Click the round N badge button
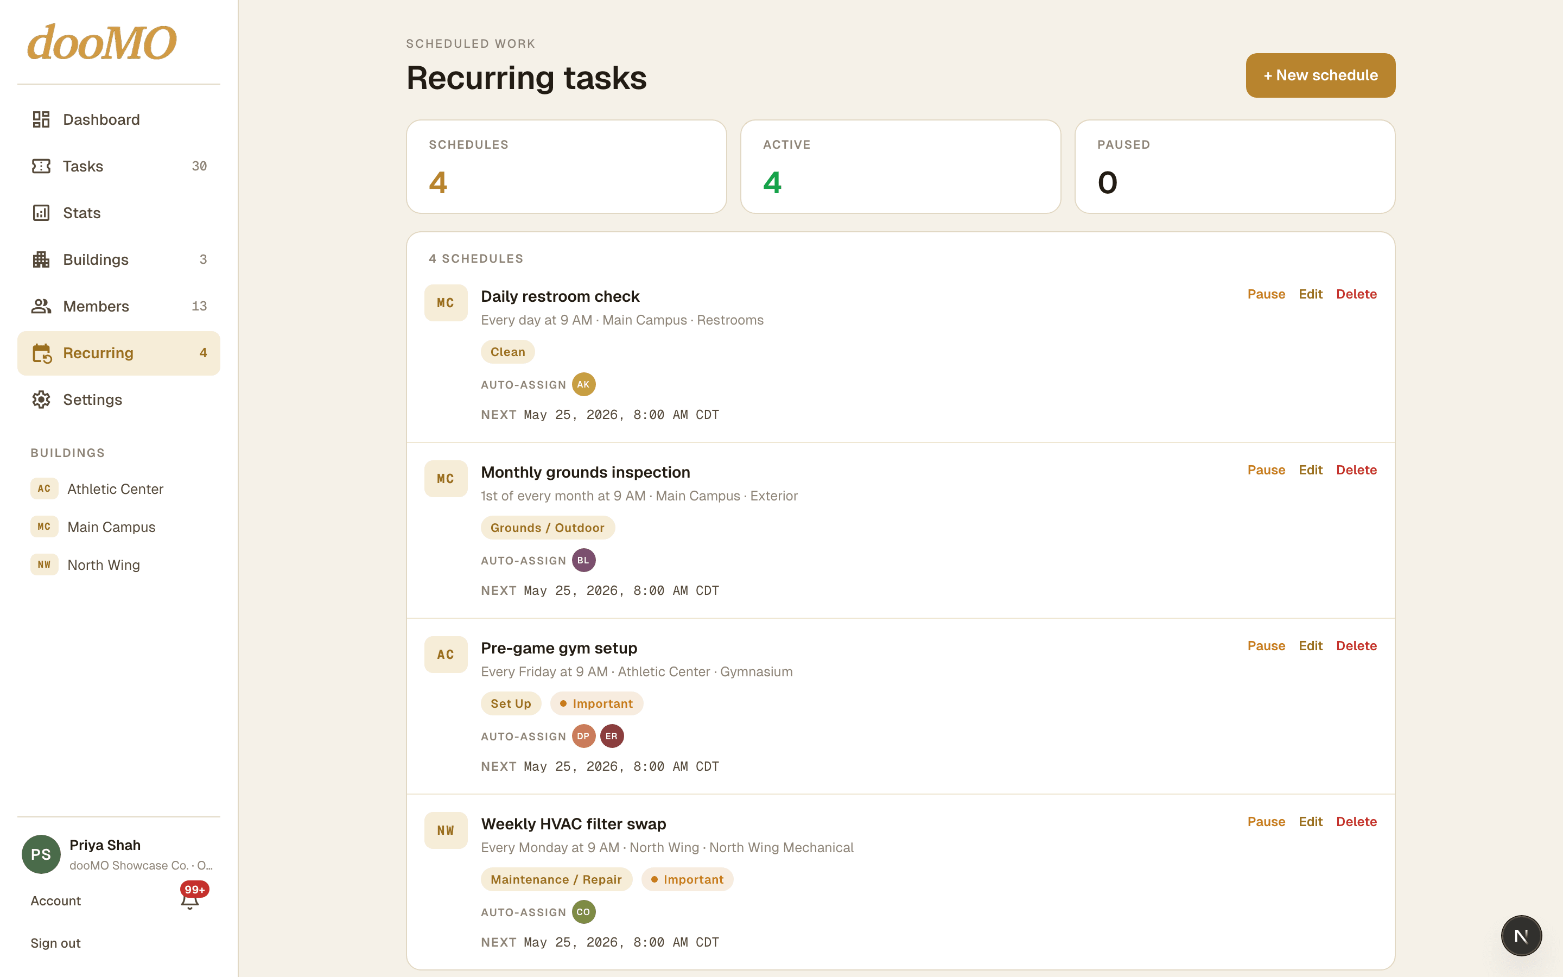Image resolution: width=1563 pixels, height=977 pixels. click(x=1521, y=935)
